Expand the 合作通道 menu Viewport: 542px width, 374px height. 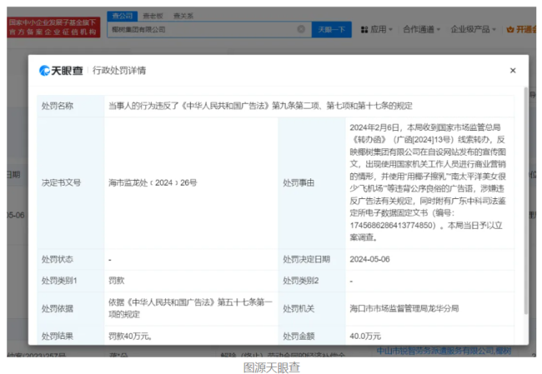(x=421, y=30)
